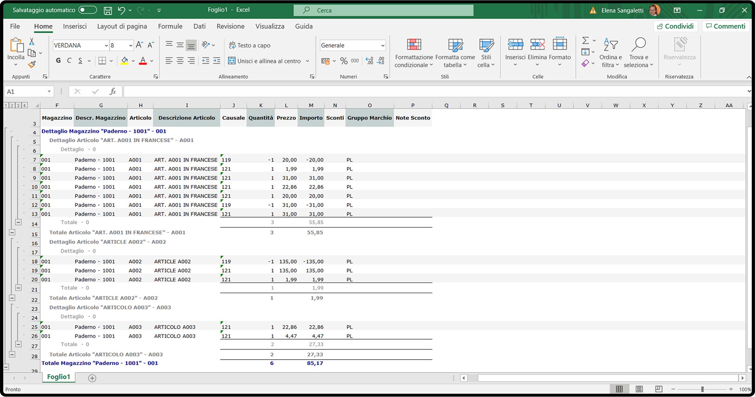Click the decrease decimal icon
The image size is (755, 397).
tap(381, 61)
